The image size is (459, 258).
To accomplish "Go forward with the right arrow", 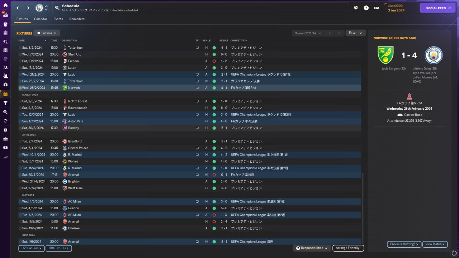I will point(28,8).
